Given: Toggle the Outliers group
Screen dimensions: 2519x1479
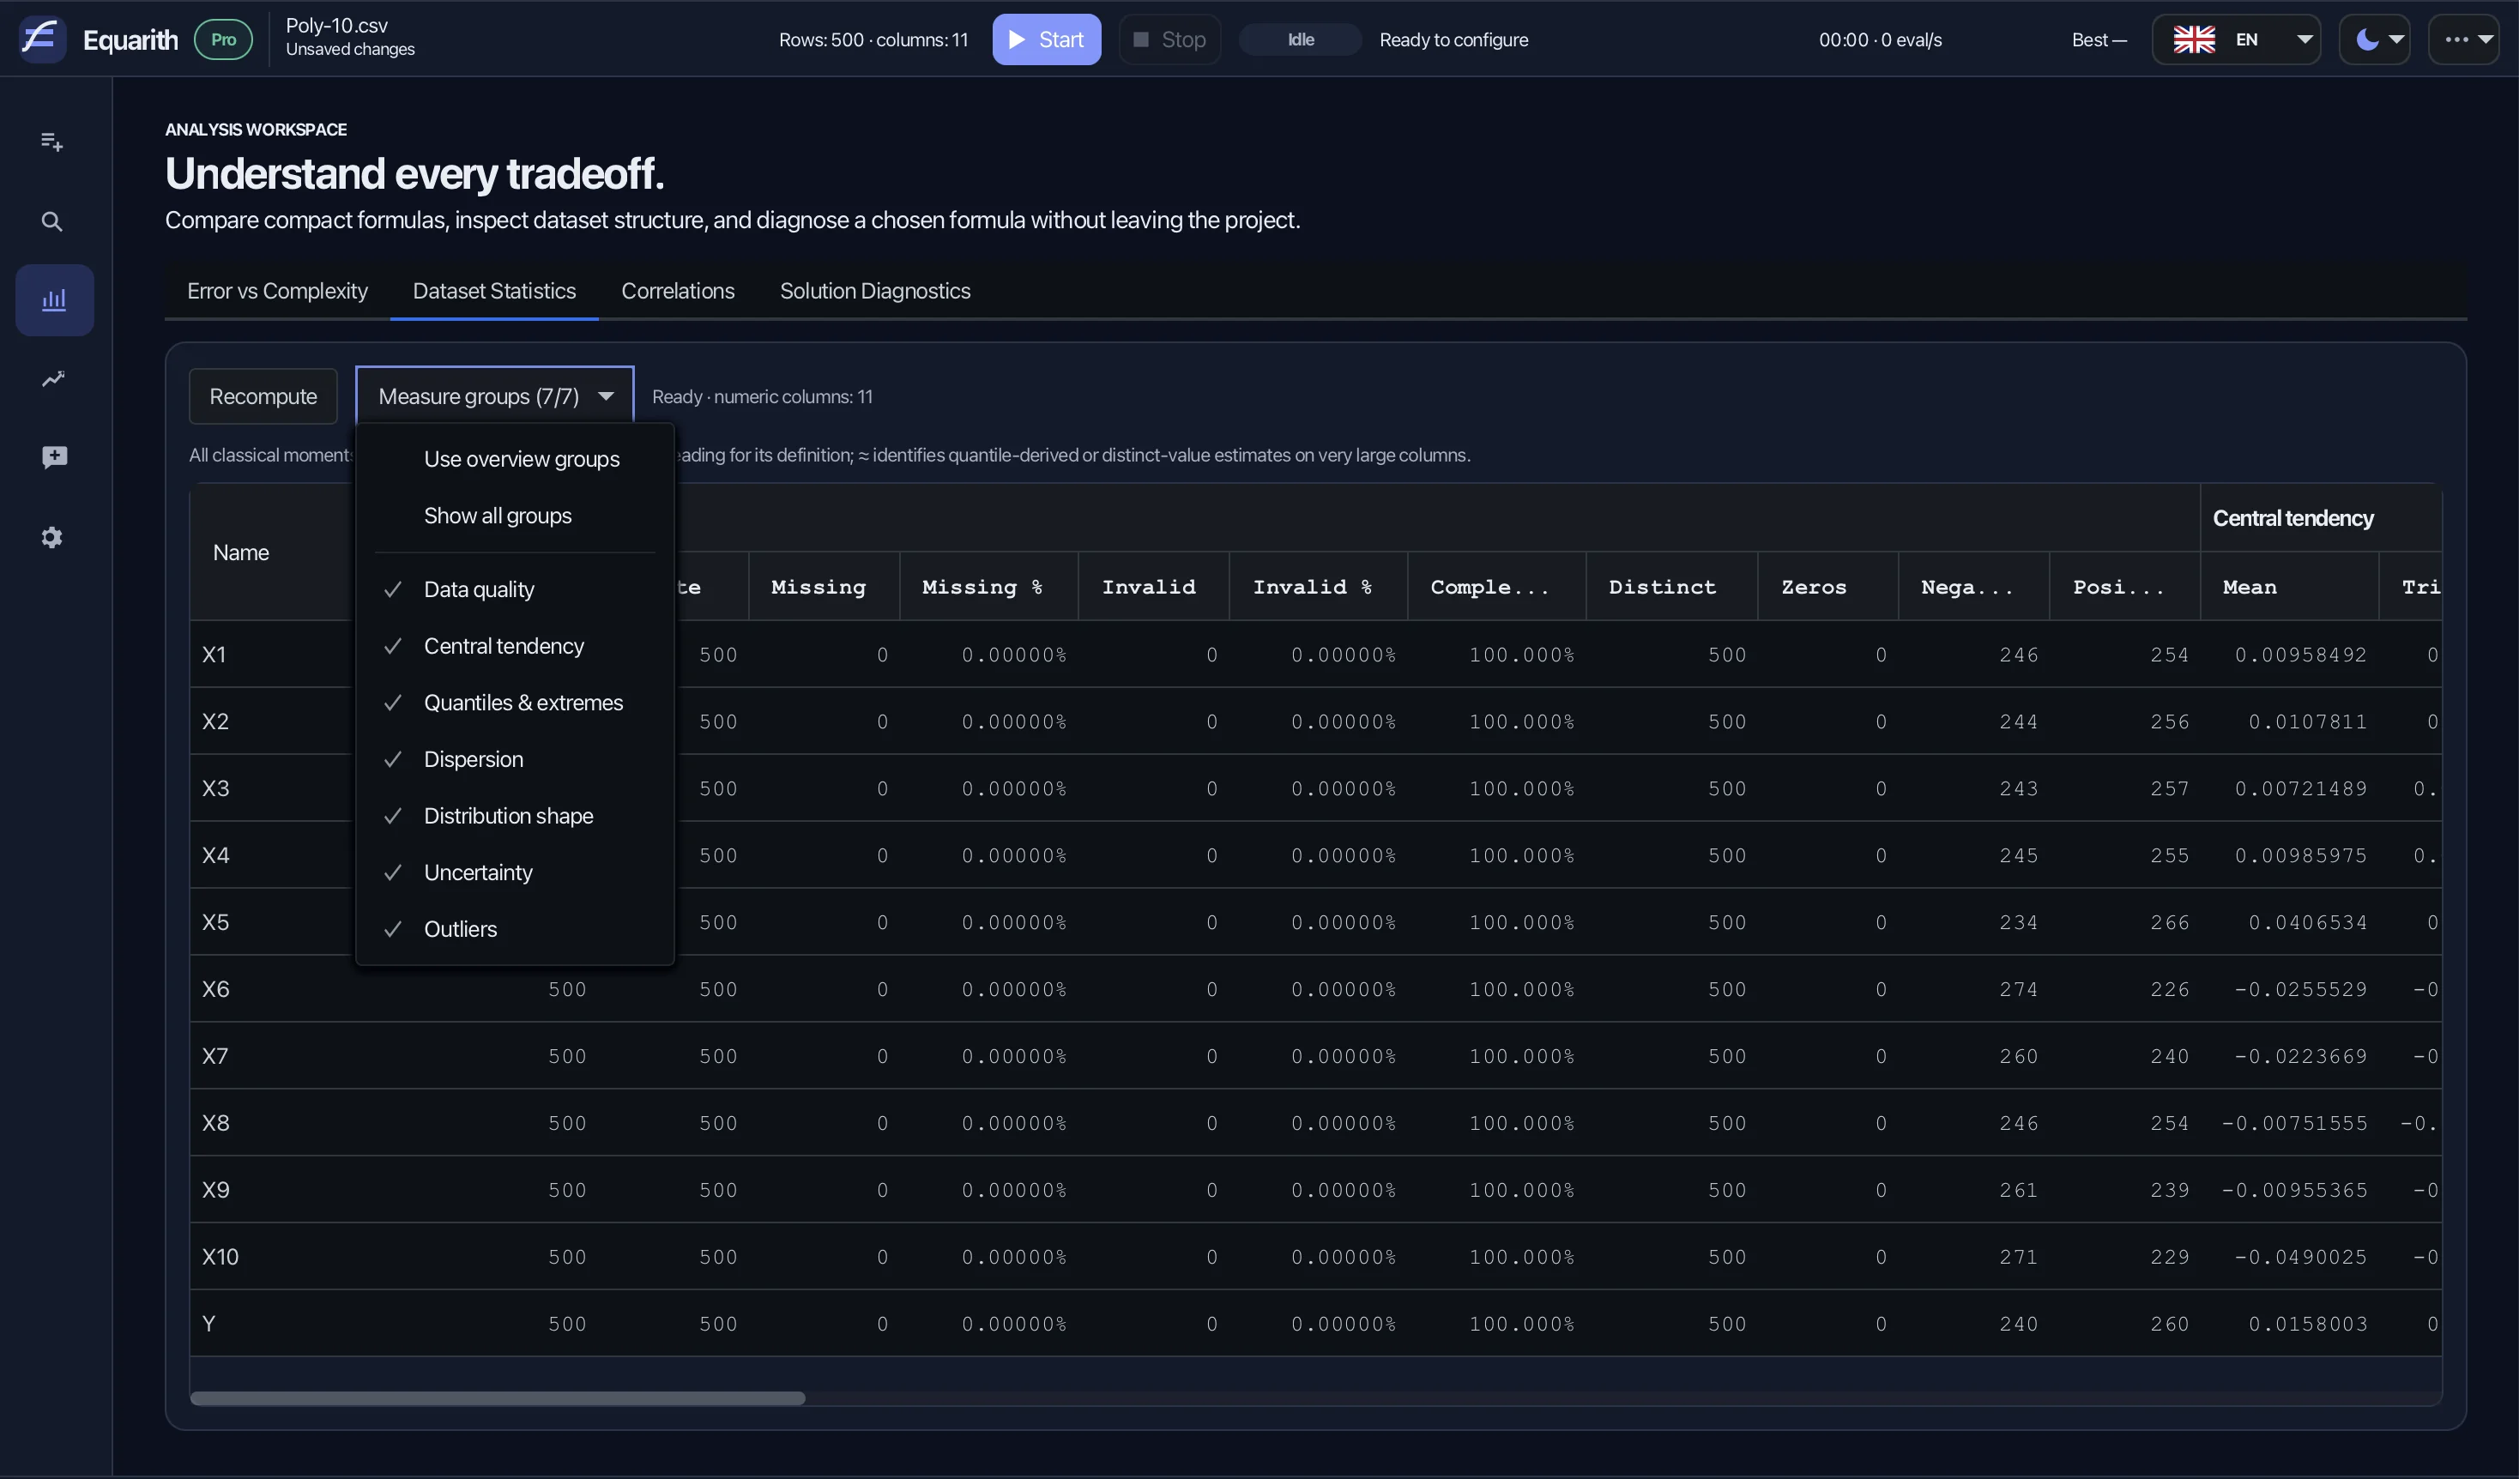Looking at the screenshot, I should (515, 929).
